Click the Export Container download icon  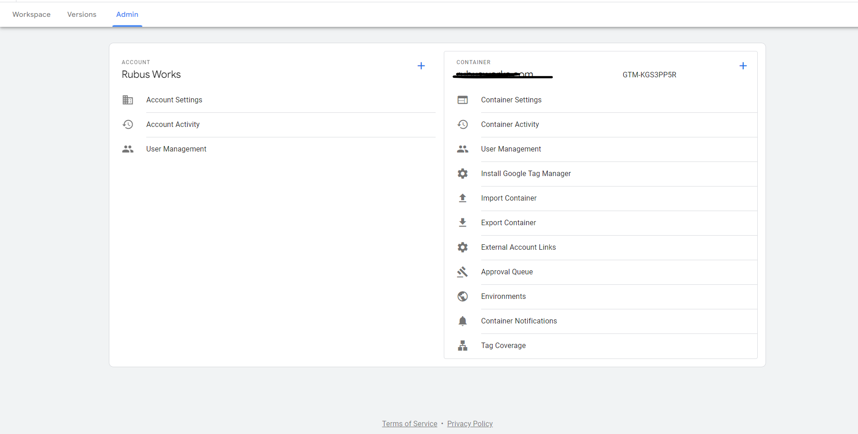[x=462, y=222]
